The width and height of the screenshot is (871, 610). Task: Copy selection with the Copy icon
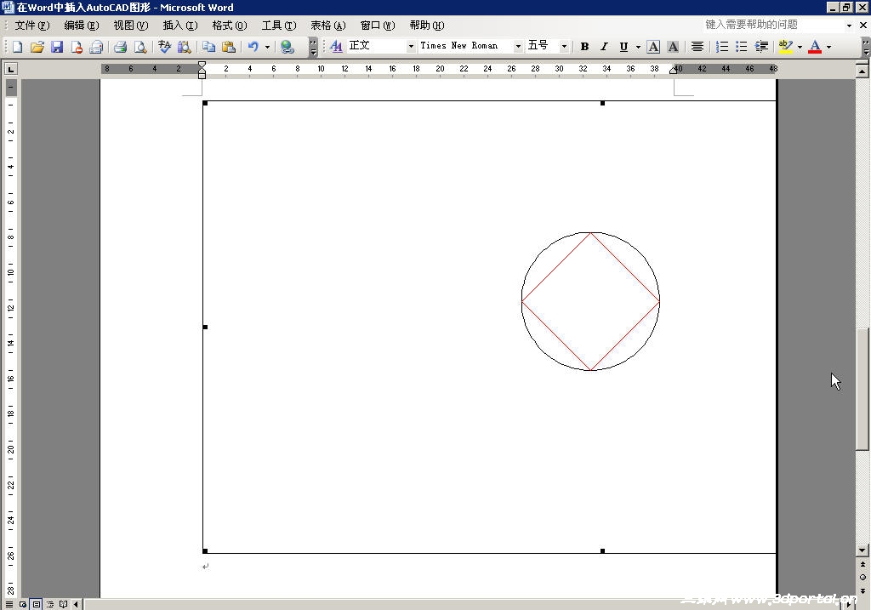tap(208, 47)
